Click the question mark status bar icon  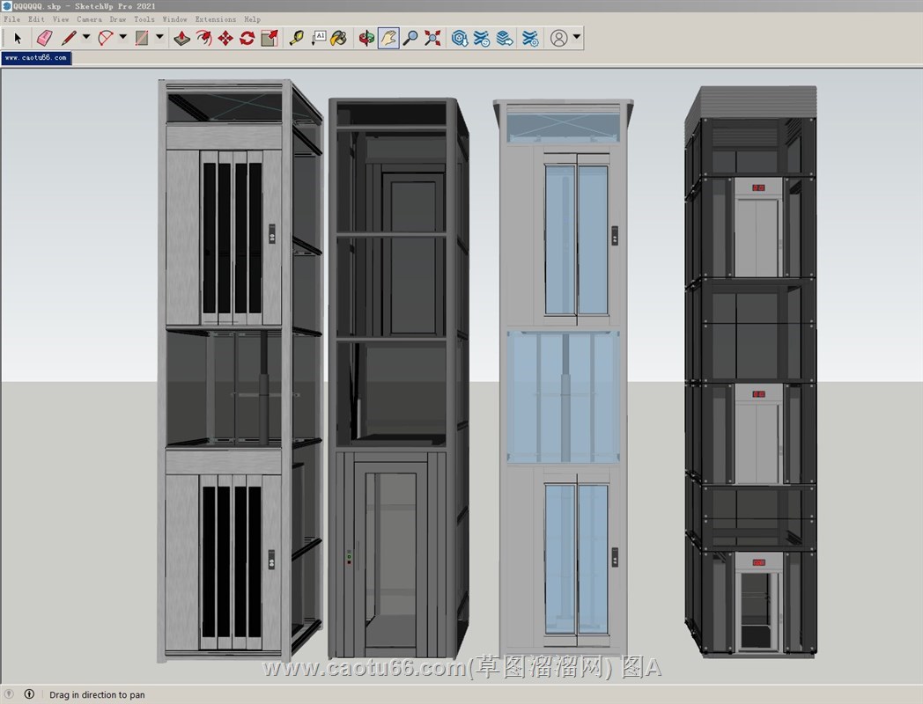tap(9, 694)
